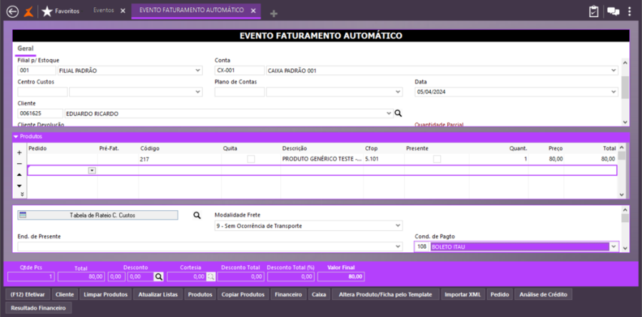Image resolution: width=642 pixels, height=317 pixels.
Task: Click the Produtos button at bottom
Action: click(200, 294)
